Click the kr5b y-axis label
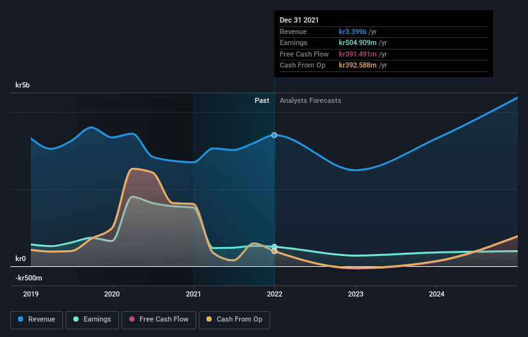The width and height of the screenshot is (528, 337). 23,85
